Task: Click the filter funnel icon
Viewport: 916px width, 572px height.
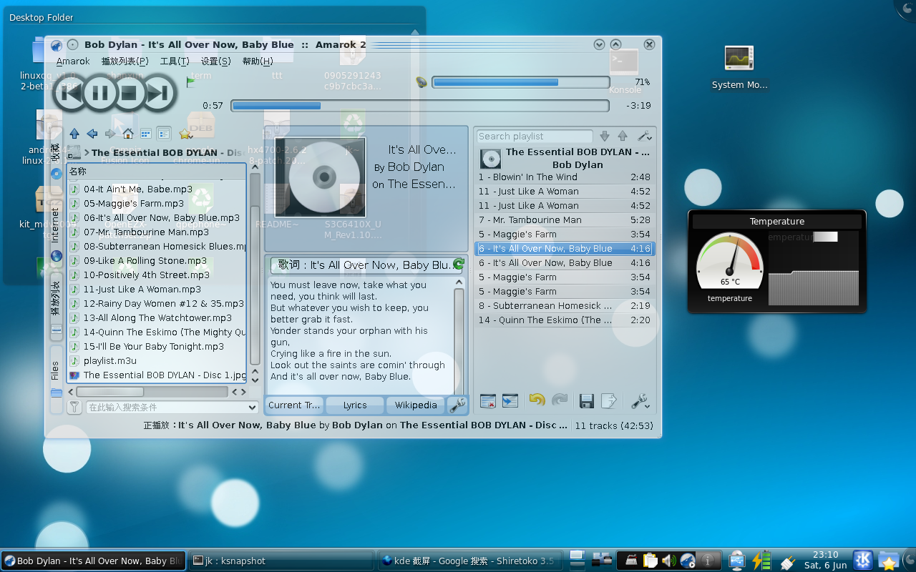Action: click(74, 407)
